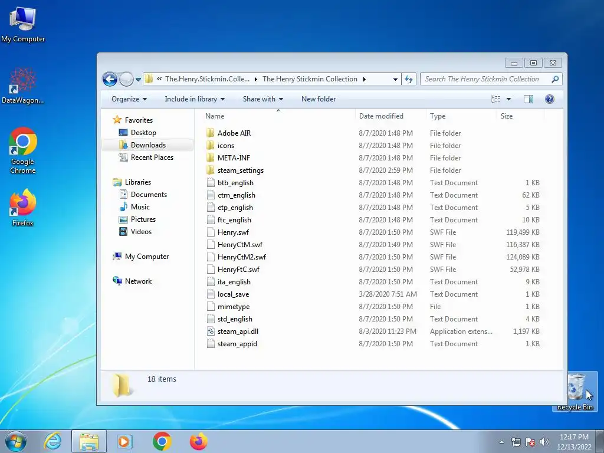
Task: Click the DataWagon desktop shortcut
Action: (x=23, y=86)
